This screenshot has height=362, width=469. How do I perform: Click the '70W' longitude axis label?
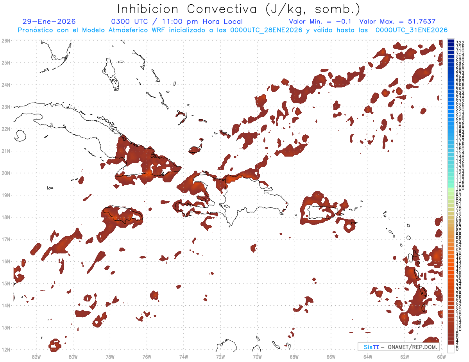tap(257, 356)
